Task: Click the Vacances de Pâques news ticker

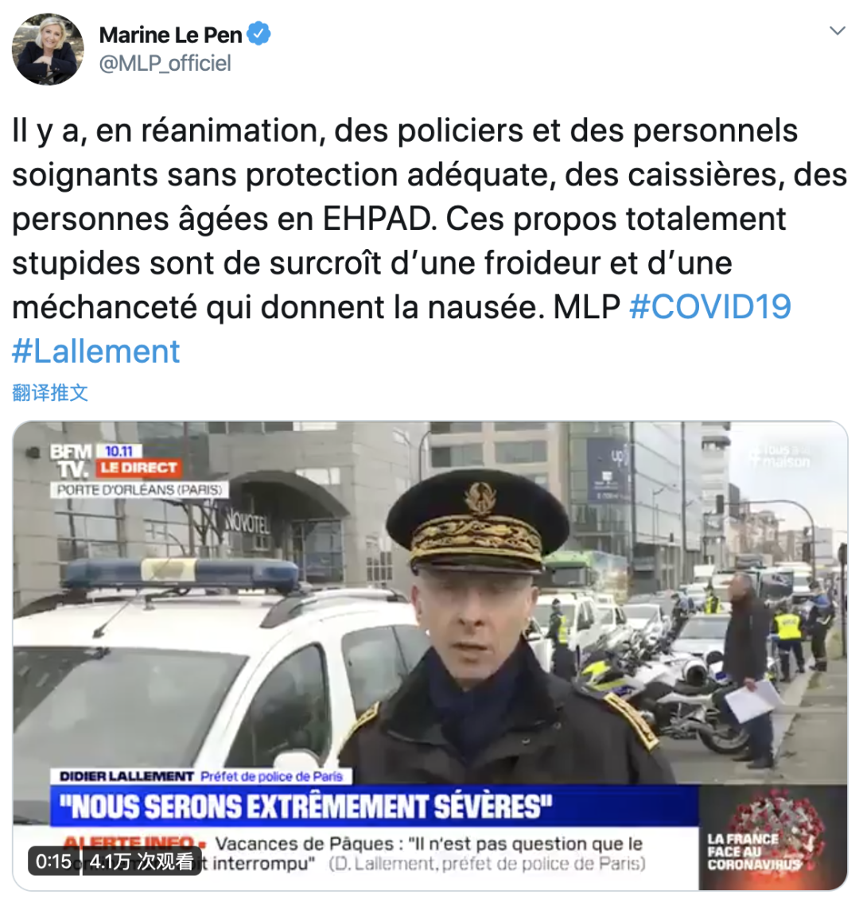Action: [x=429, y=853]
